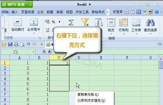
Task: Click cell B5 containing 1
Action: [39, 84]
